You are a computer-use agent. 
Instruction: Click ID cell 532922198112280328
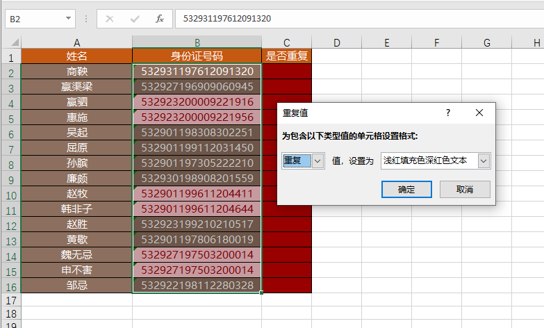[197, 285]
